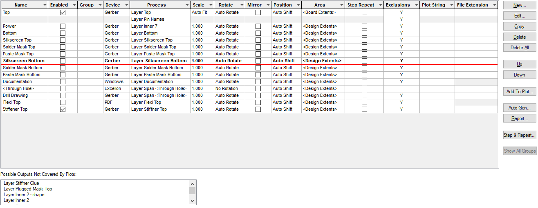
Task: Select Layer Stiffner Glue in uncovered outputs
Action: point(21,184)
